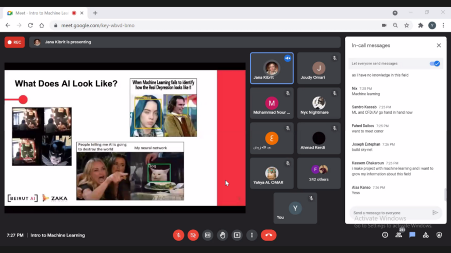Open the 242 others tile

(319, 173)
